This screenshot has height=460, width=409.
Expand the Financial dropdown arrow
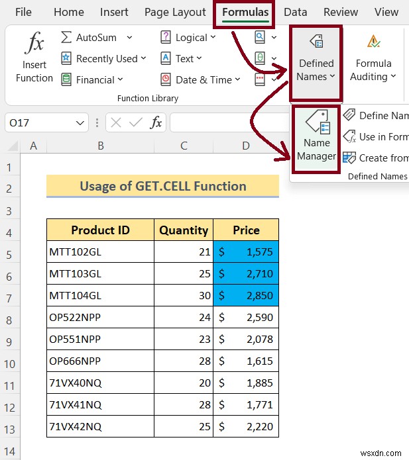(120, 79)
